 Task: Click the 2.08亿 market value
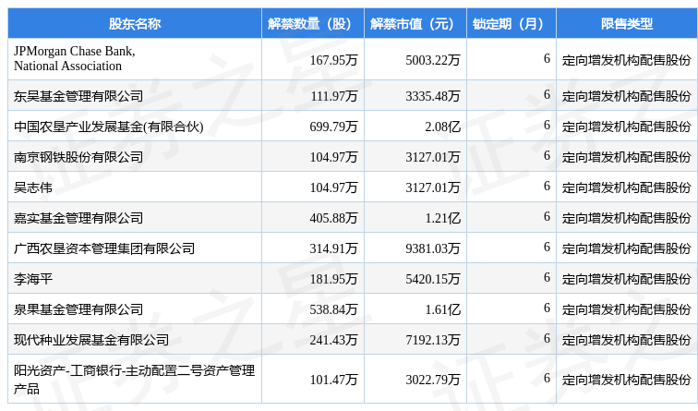pos(443,127)
